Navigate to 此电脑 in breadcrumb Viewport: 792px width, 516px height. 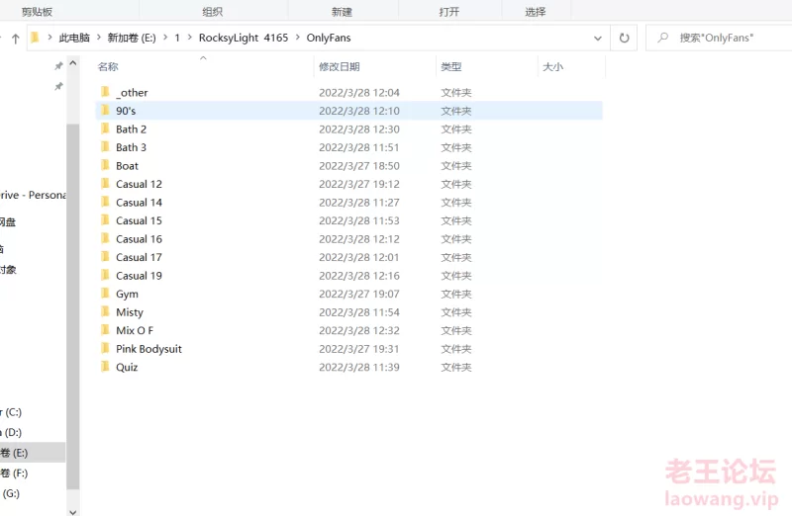(x=74, y=38)
